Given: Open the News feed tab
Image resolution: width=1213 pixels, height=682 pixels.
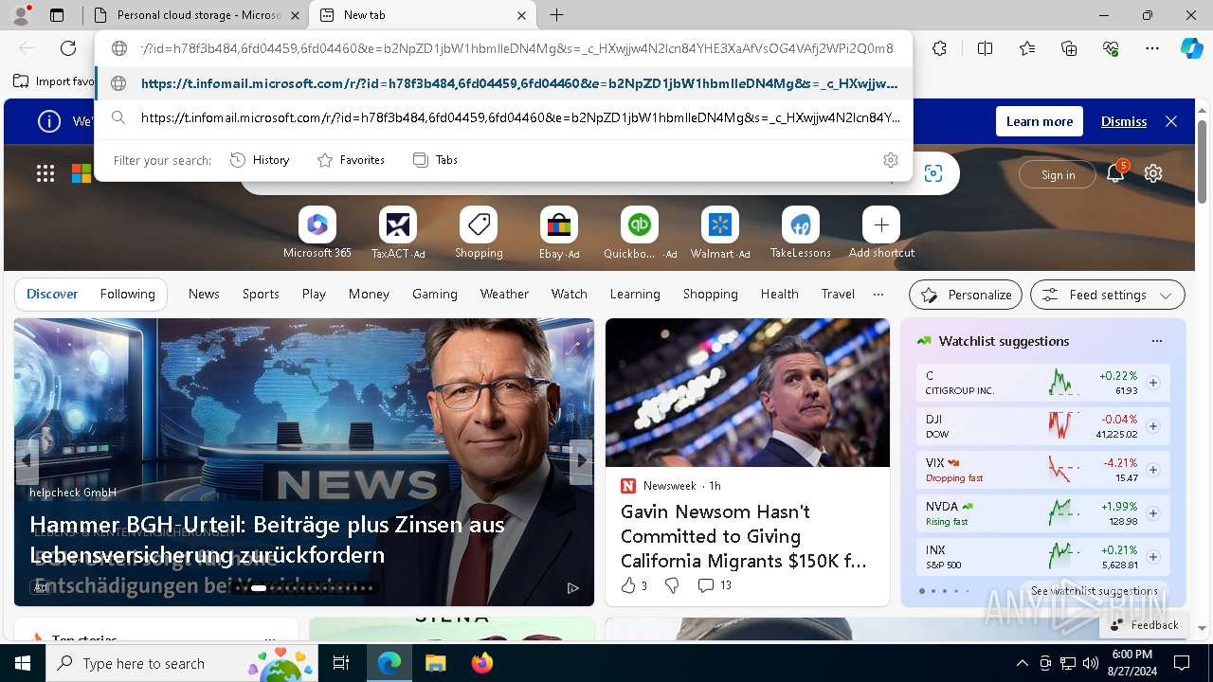Looking at the screenshot, I should pos(204,295).
